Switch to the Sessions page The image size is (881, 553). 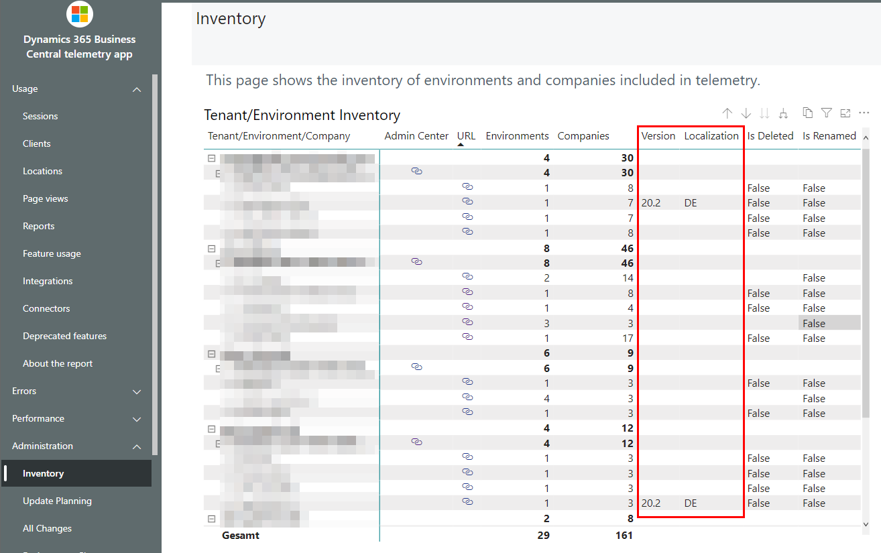[39, 115]
